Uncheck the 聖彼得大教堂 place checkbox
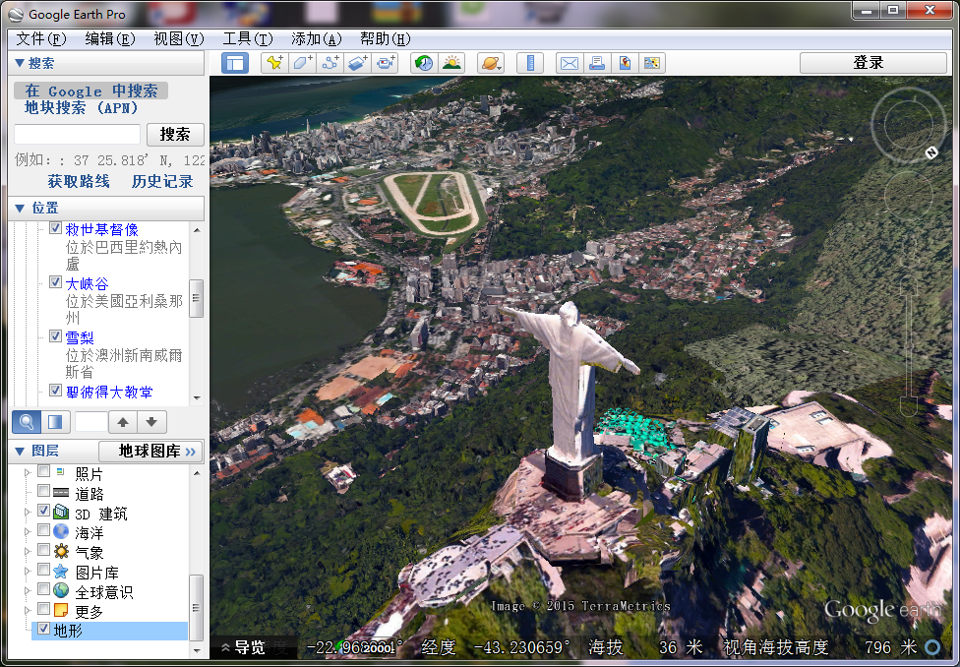The height and width of the screenshot is (667, 960). [55, 391]
